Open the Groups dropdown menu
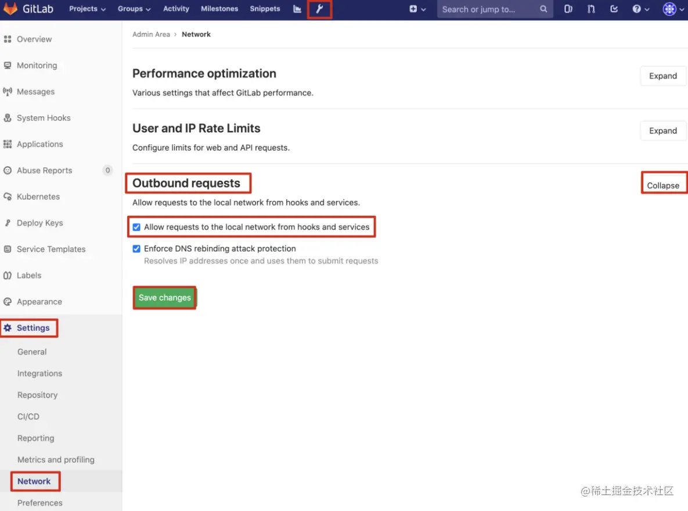 [134, 9]
